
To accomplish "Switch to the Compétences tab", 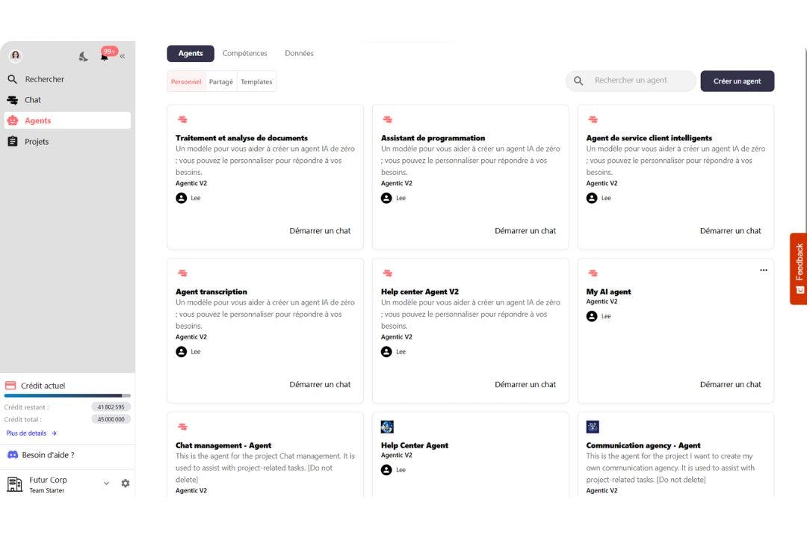I will (244, 54).
